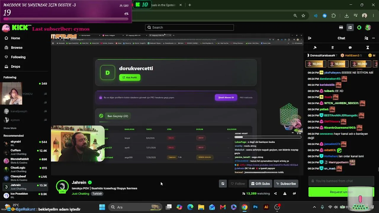Expand followed channels with Show More
This screenshot has width=379, height=213.
[10, 128]
